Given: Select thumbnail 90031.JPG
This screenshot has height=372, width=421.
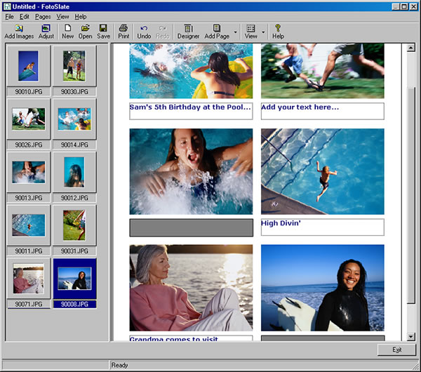Looking at the screenshot, I should coord(74,225).
